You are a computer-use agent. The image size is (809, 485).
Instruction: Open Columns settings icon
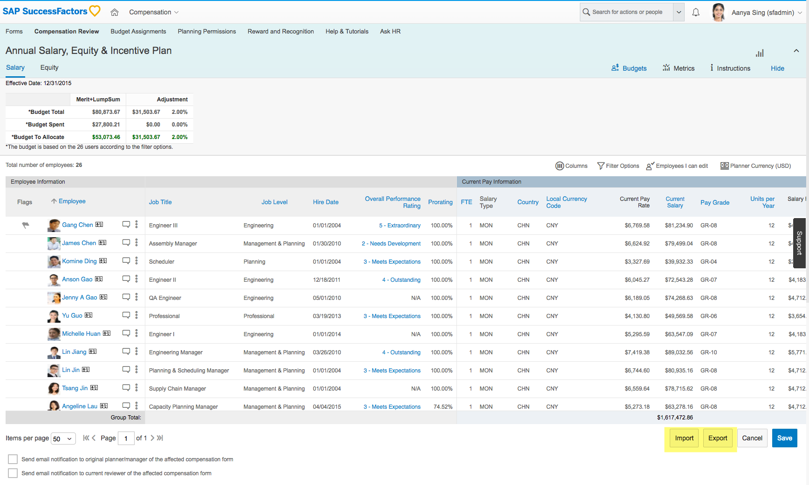pos(559,166)
